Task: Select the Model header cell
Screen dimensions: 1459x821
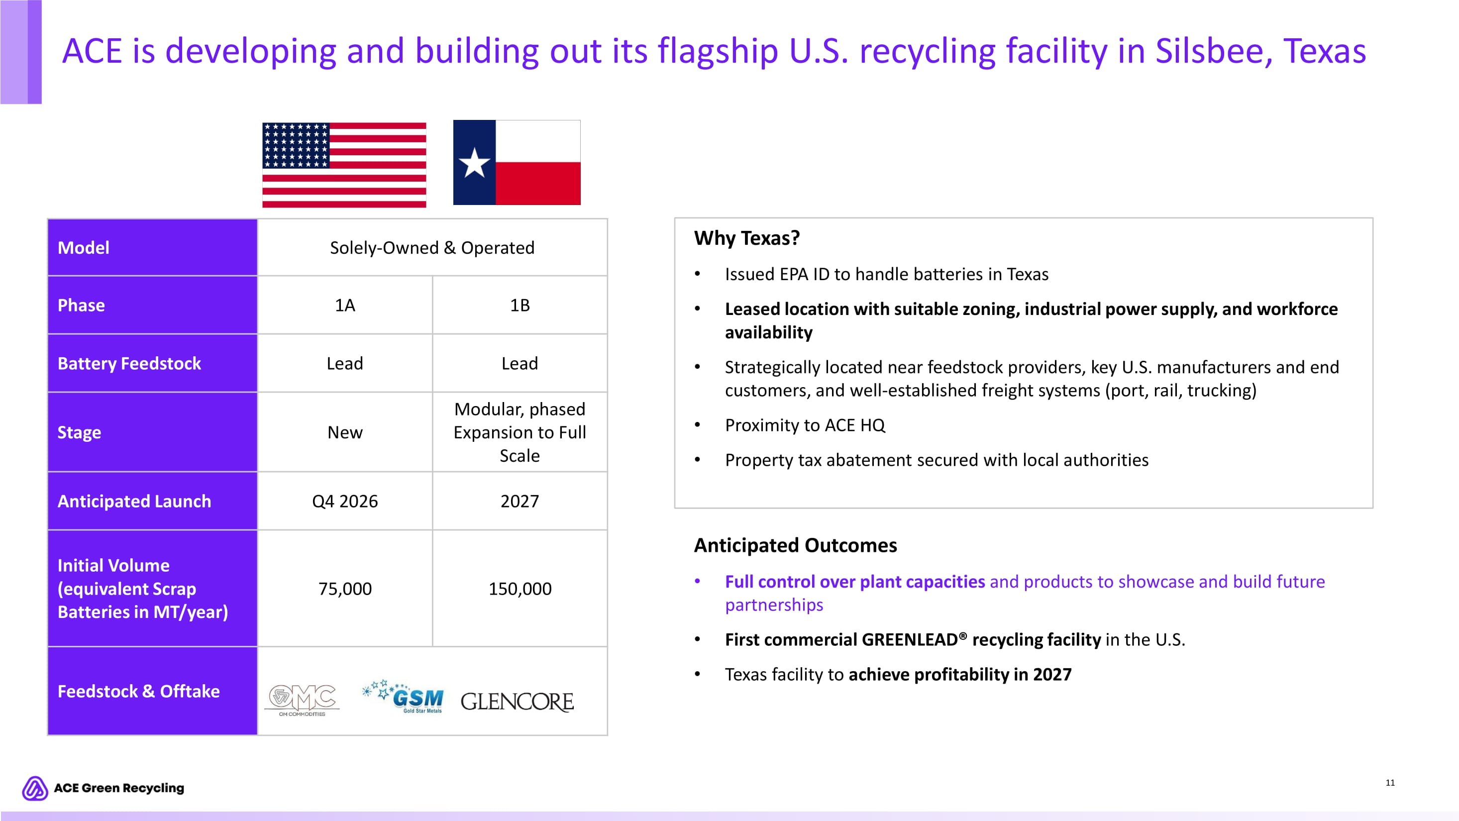Action: [152, 248]
